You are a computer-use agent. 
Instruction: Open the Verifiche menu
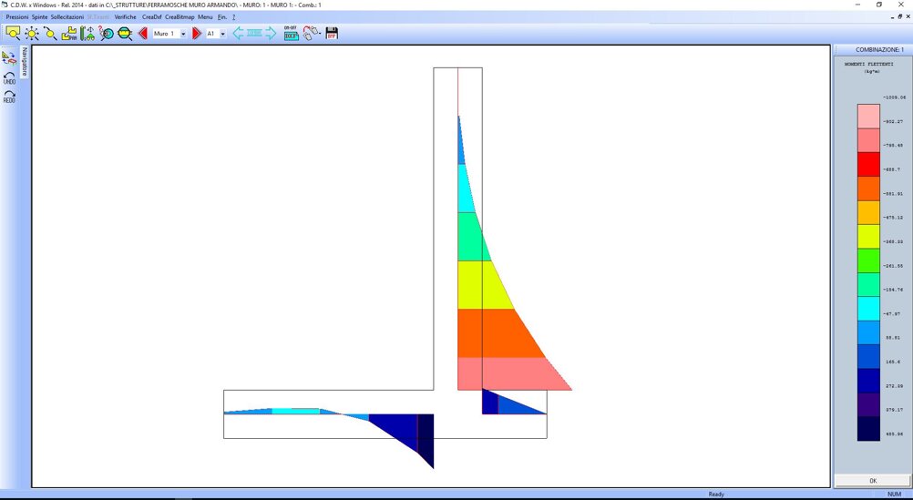(126, 17)
